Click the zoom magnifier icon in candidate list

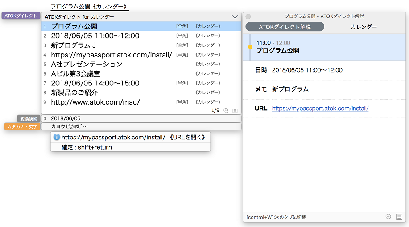tap(226, 111)
